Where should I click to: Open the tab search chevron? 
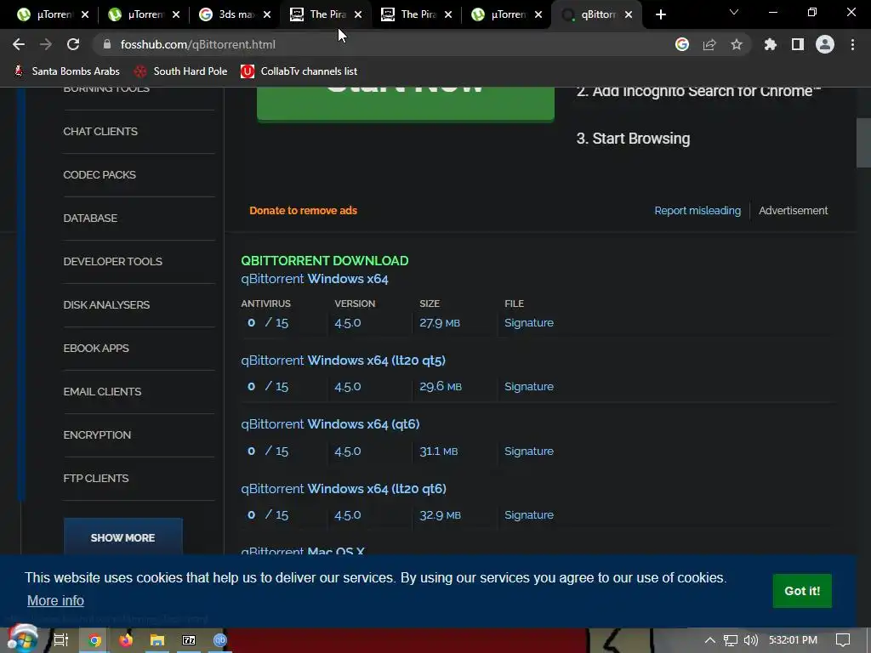(733, 12)
